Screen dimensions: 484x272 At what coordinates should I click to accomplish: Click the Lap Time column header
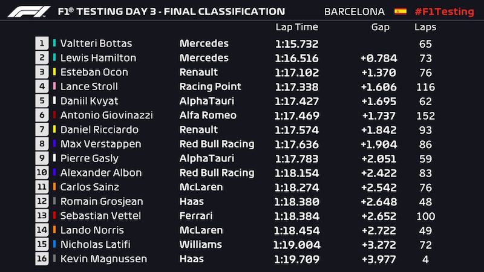[x=296, y=27]
